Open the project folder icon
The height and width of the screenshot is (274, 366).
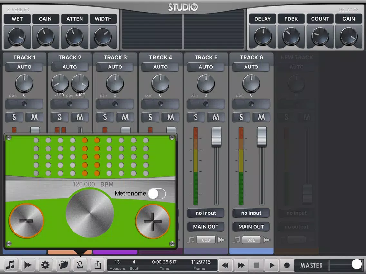[63, 265]
